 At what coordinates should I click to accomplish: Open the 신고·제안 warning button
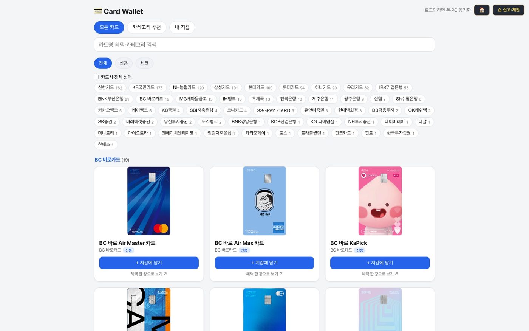[509, 10]
